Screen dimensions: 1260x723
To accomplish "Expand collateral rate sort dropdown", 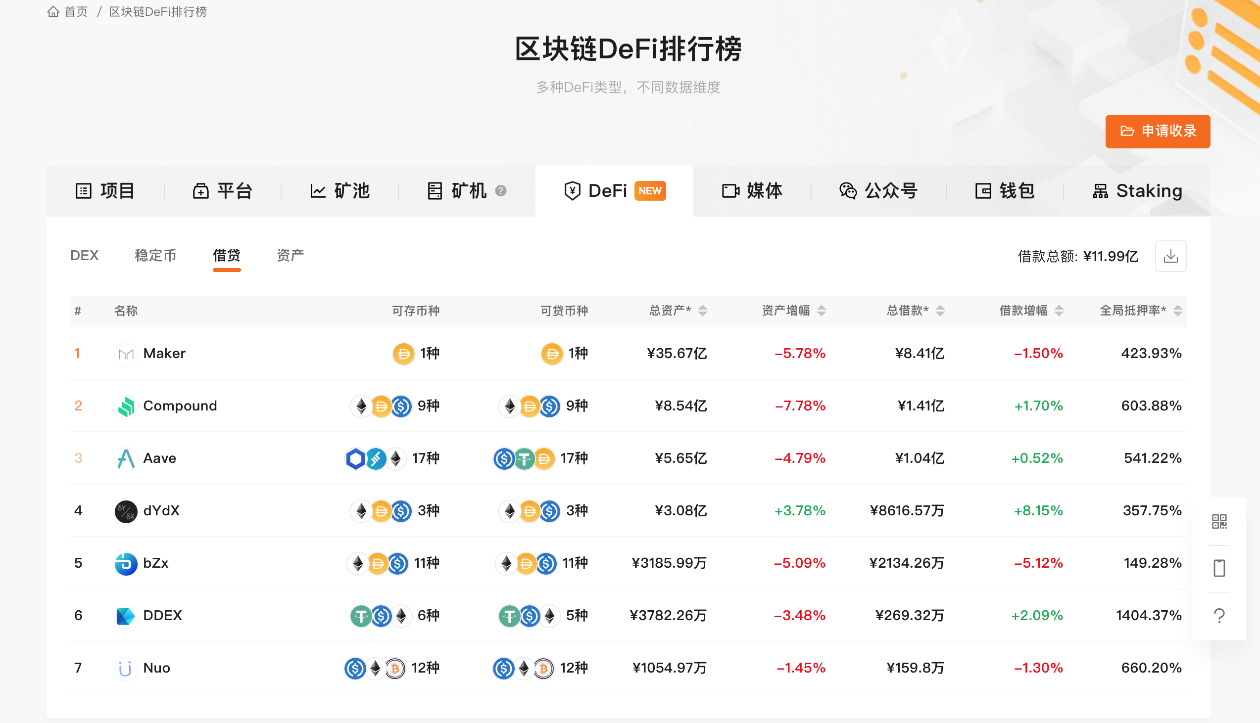I will coord(1179,312).
